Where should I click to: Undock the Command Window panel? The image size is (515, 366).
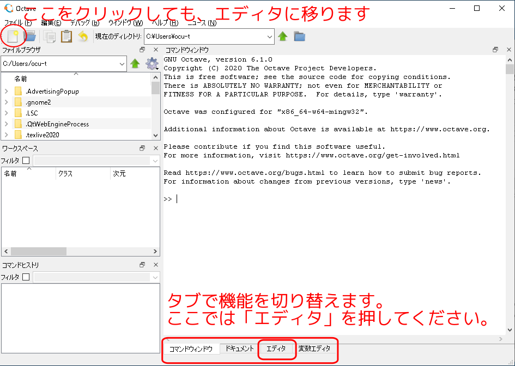[x=495, y=50]
